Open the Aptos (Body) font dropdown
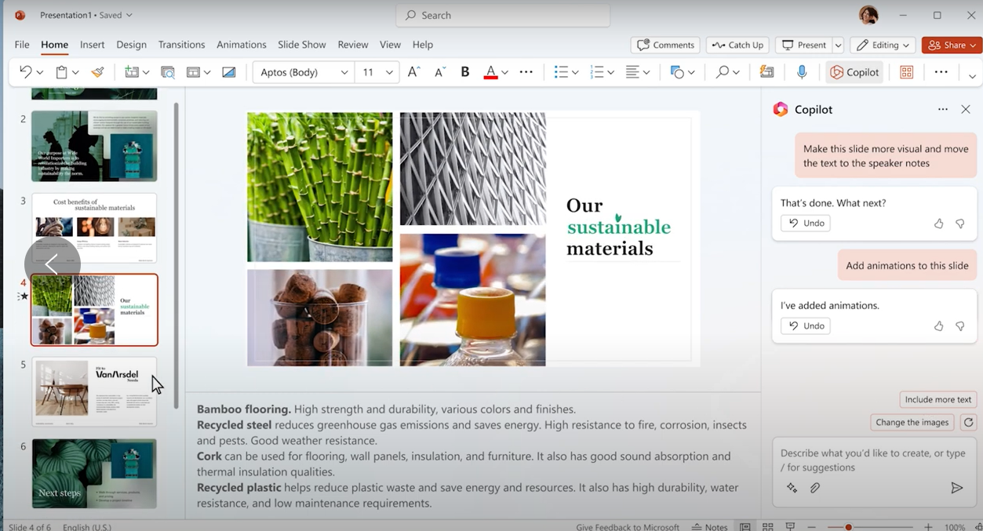The image size is (983, 531). click(304, 72)
